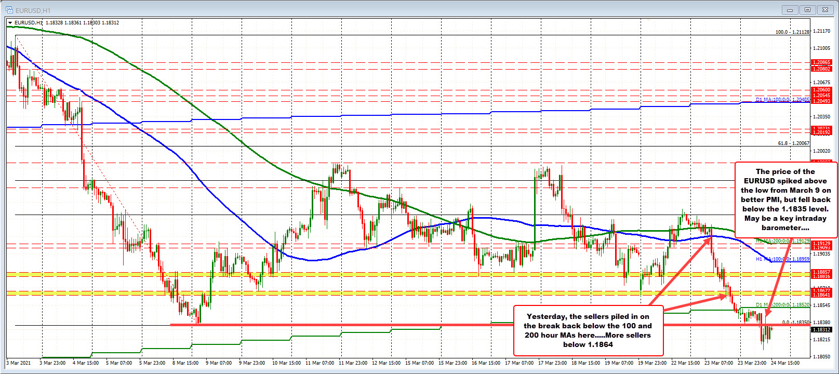Select the 'EURUSD spiked above' annotation note
Viewport: 839px width, 374px height.
click(x=785, y=199)
